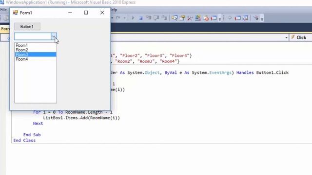Viewport: 312px width, 175px height.
Task: Click the Redo toolbar icon
Action: [x=118, y=18]
